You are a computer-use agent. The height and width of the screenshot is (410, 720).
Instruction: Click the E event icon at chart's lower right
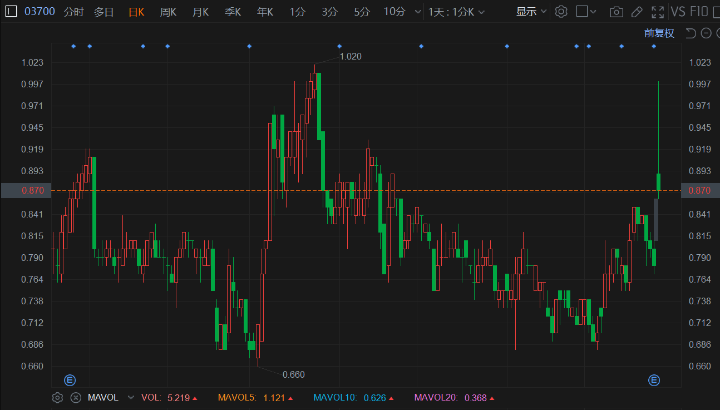pyautogui.click(x=654, y=381)
